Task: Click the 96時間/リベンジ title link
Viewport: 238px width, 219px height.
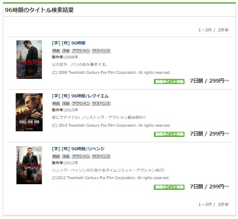Action: click(78, 149)
